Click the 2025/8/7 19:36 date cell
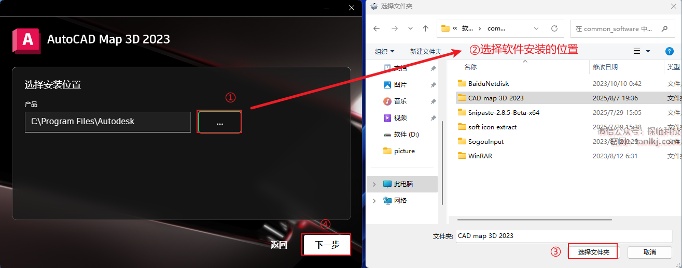The image size is (682, 268). coord(615,98)
